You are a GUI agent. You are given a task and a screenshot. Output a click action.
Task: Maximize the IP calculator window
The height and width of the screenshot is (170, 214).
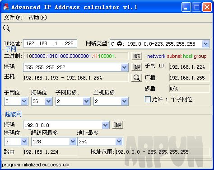pos(196,7)
